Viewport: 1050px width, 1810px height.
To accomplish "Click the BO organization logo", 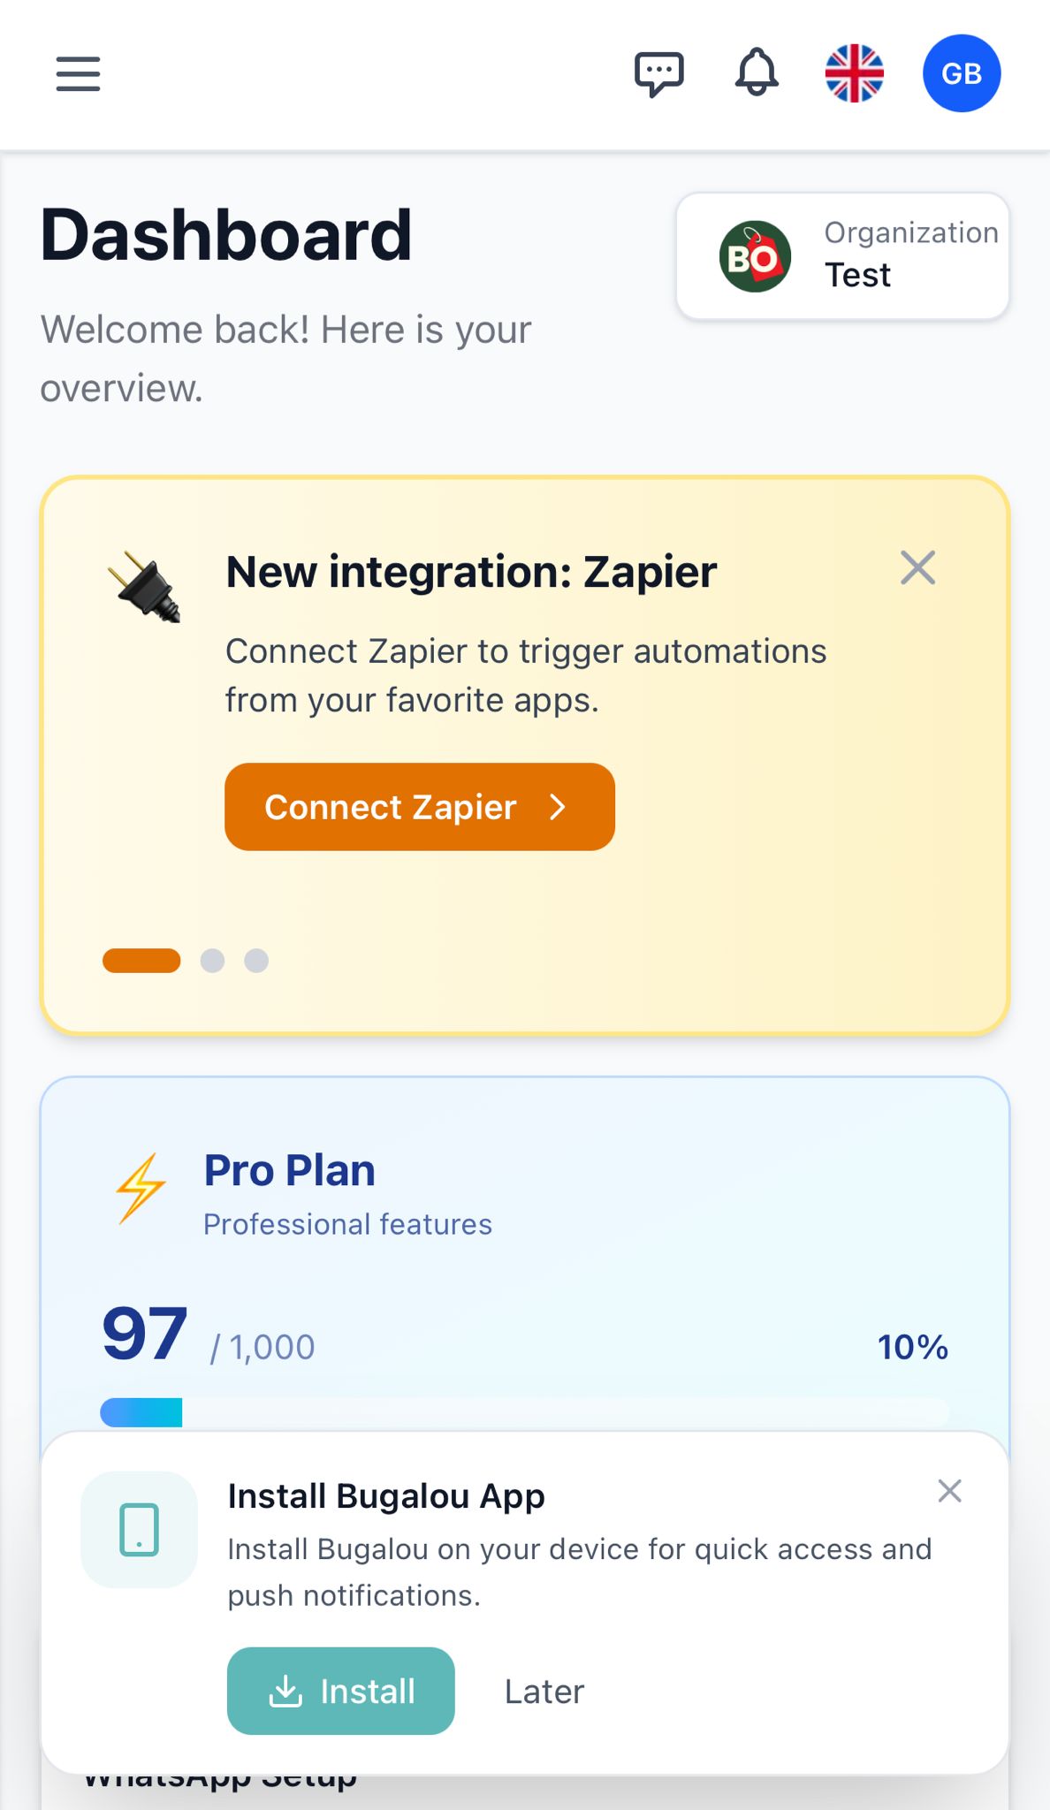I will (755, 257).
